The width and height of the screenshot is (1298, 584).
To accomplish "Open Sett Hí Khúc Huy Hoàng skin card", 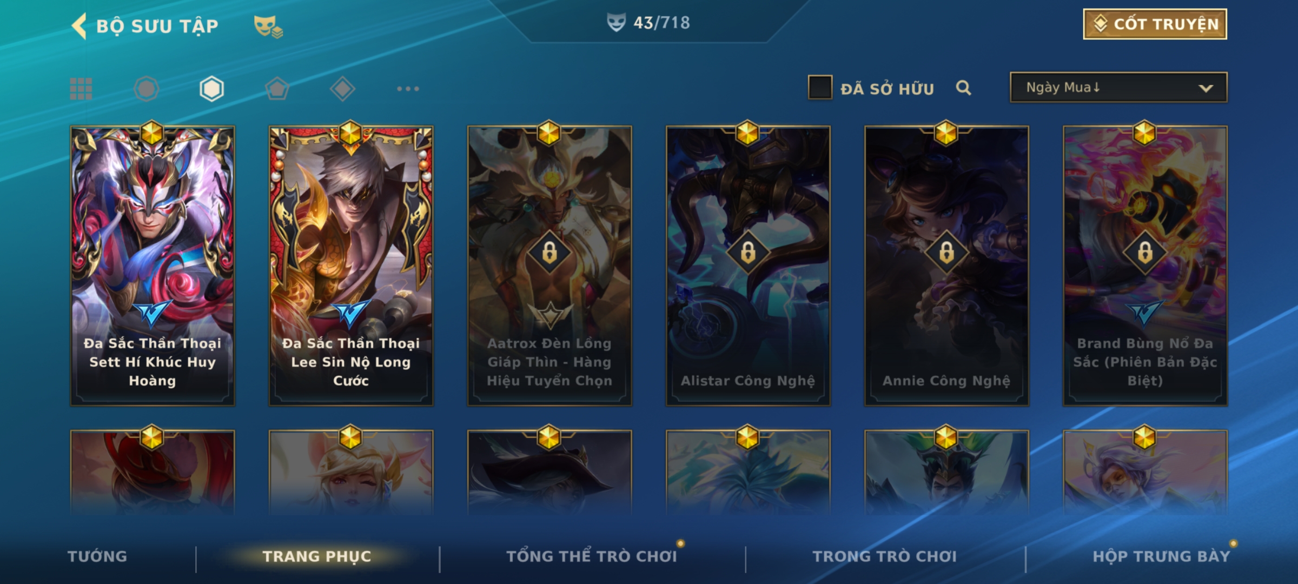I will 153,266.
